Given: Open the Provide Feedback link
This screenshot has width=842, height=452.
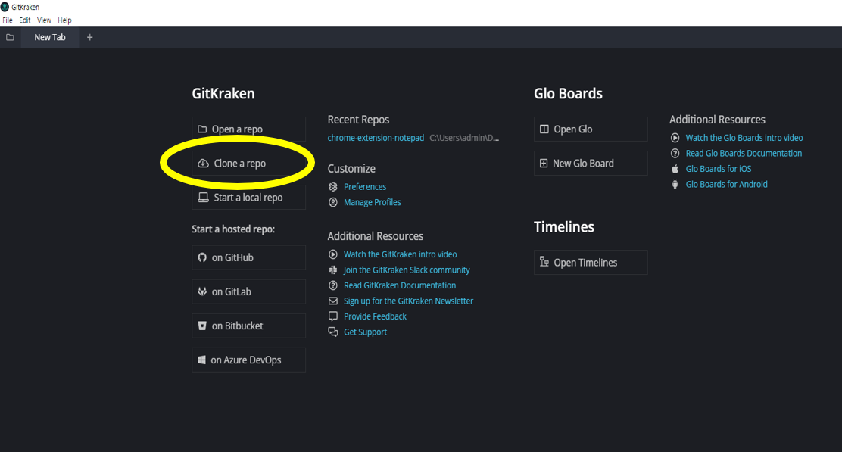Looking at the screenshot, I should [x=375, y=316].
